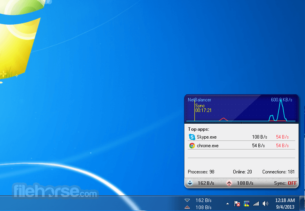Click the volume speaker icon in tray
The width and height of the screenshot is (305, 211).
265,204
